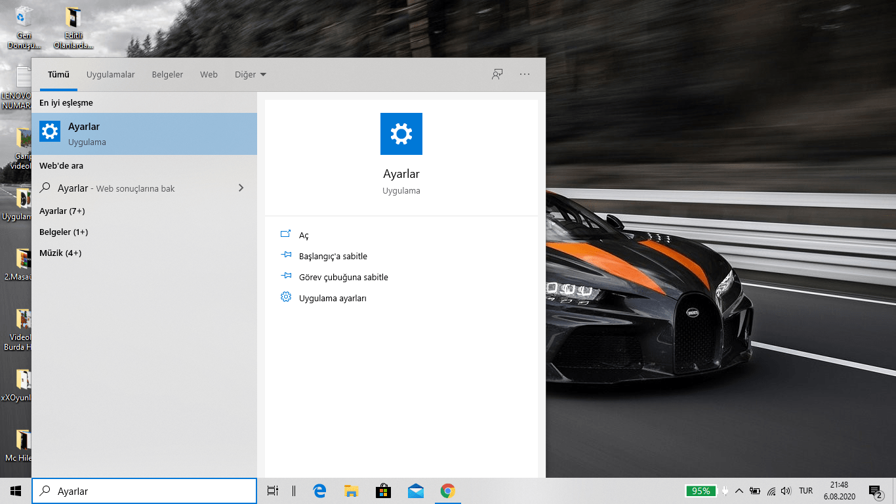Expand the Müzik (4+) category
The image size is (896, 504).
coord(60,253)
